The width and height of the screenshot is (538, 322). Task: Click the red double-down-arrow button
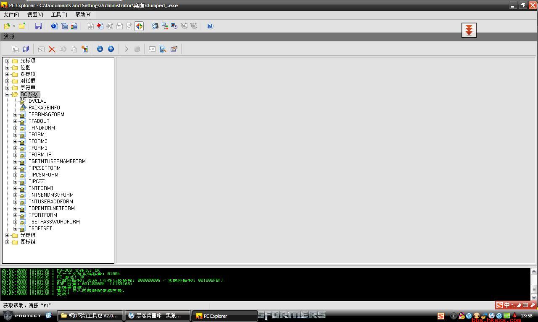(x=469, y=30)
